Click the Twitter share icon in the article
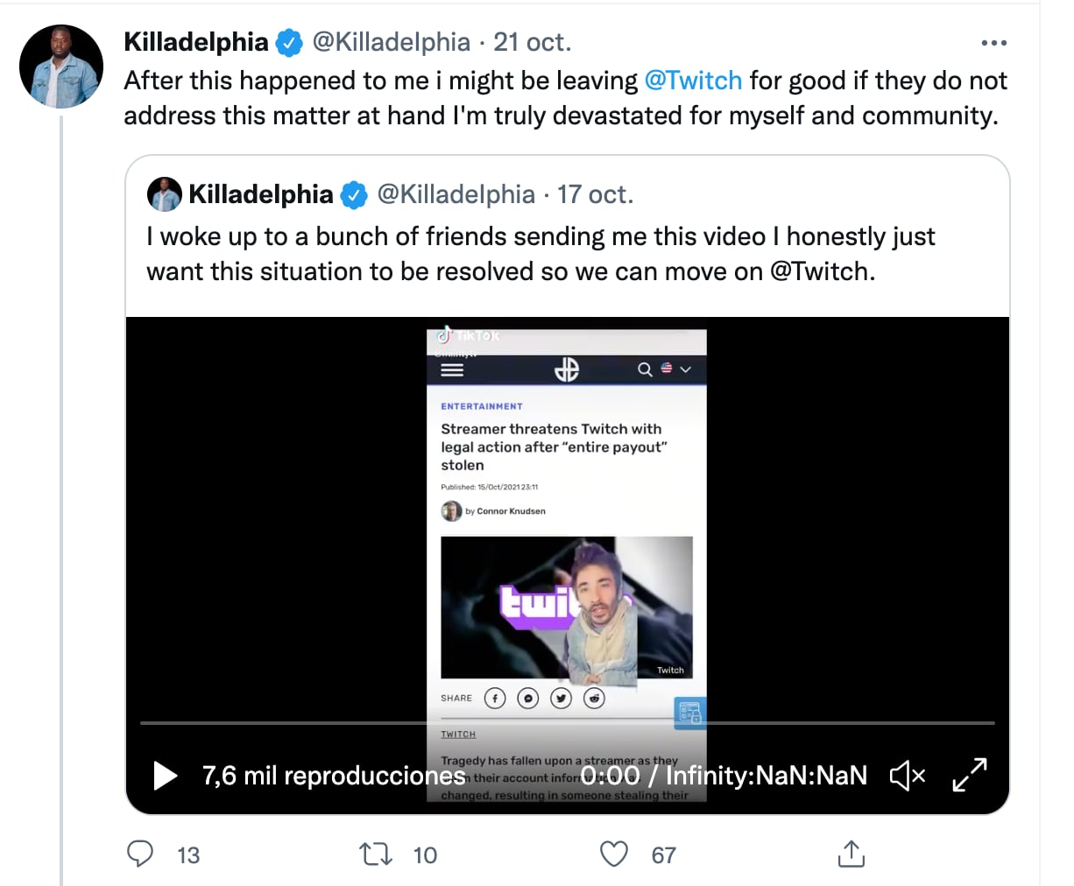The height and width of the screenshot is (886, 1074). point(561,698)
